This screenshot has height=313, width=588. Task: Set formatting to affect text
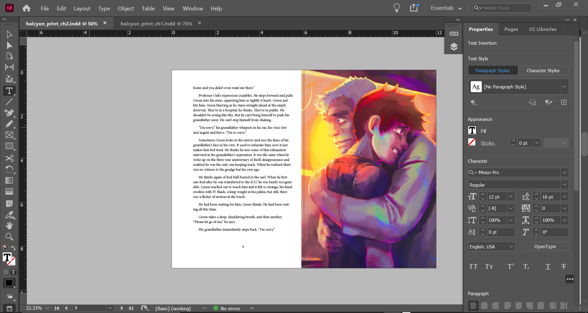tap(13, 272)
